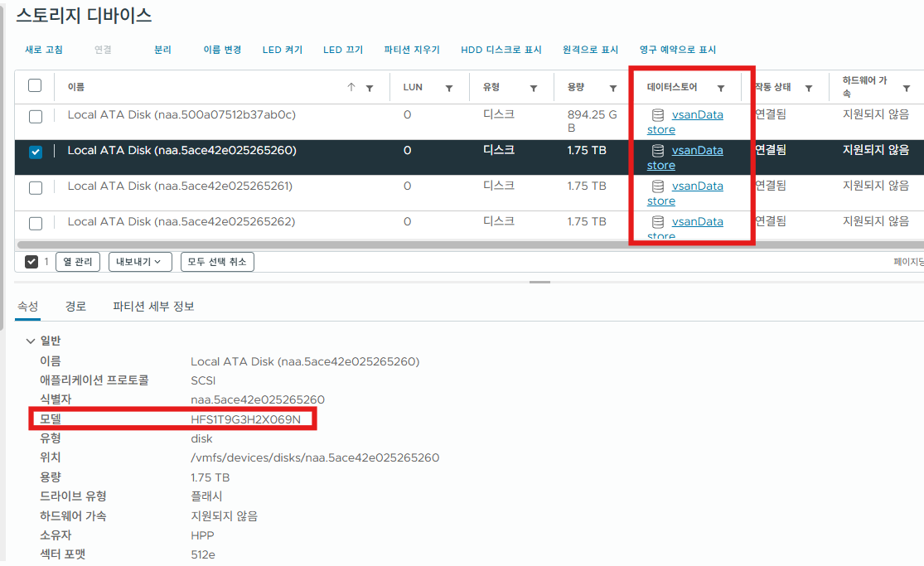Open the LUN column filter
924x566 pixels.
tap(449, 89)
